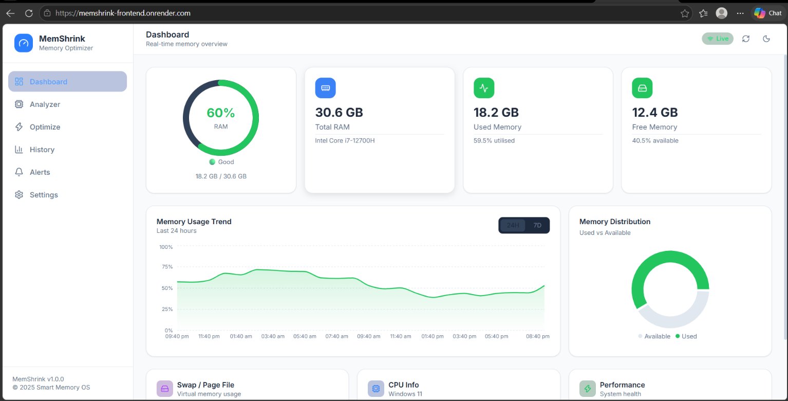Viewport: 788px width, 401px height.
Task: Open the Settings page
Action: (x=67, y=195)
